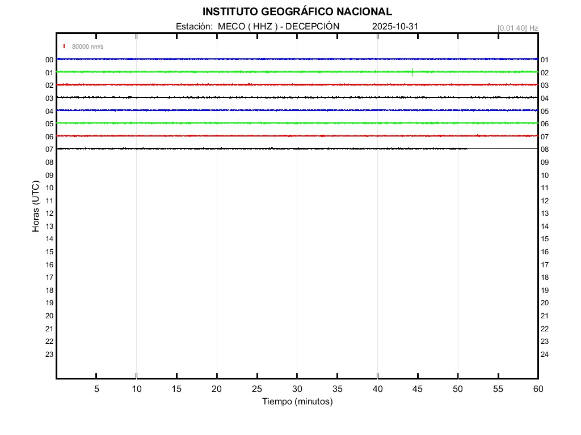Select the date 2025-10-31 in the header

[x=395, y=26]
